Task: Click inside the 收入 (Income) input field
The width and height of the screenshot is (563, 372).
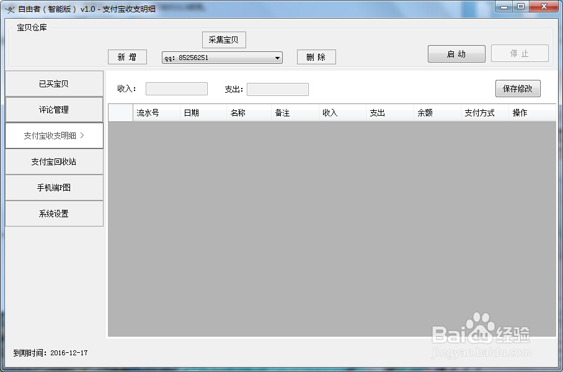Action: pyautogui.click(x=176, y=89)
